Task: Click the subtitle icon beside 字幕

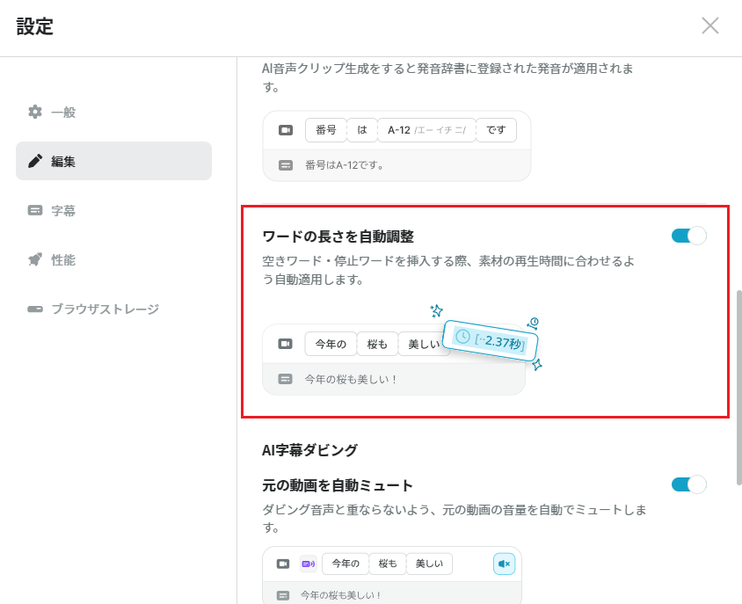Action: (x=35, y=210)
